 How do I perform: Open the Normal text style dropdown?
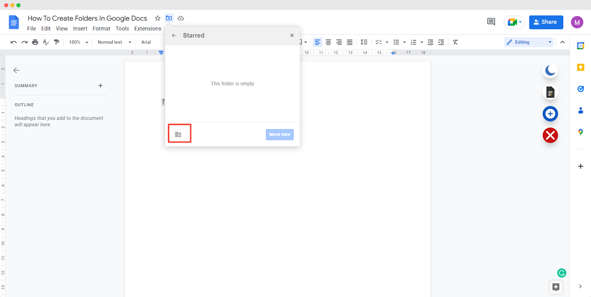click(x=115, y=42)
